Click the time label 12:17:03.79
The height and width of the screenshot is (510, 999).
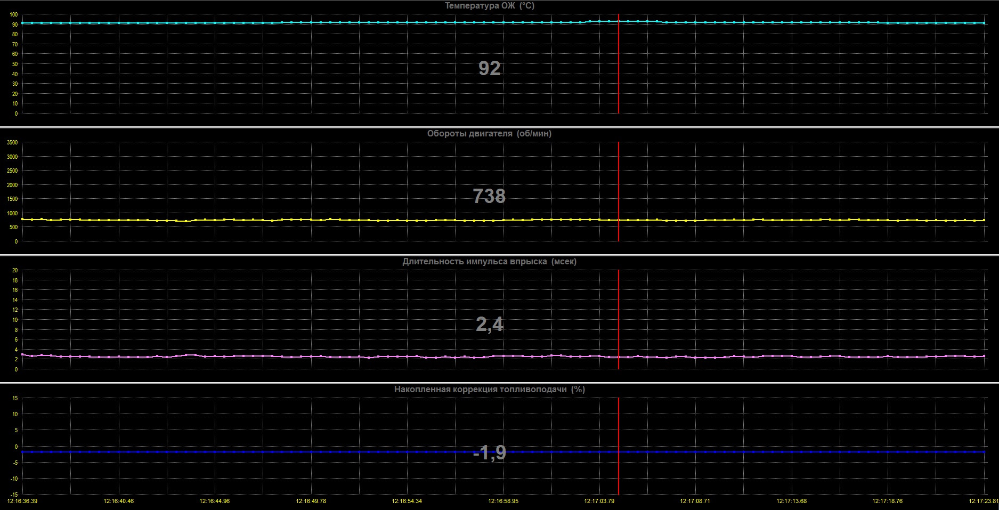(599, 501)
